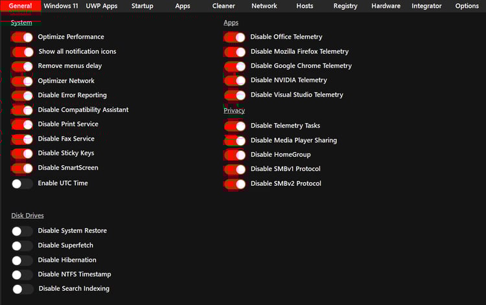The image size is (486, 305).
Task: Turn off Remove menus delay
Action: coord(22,66)
